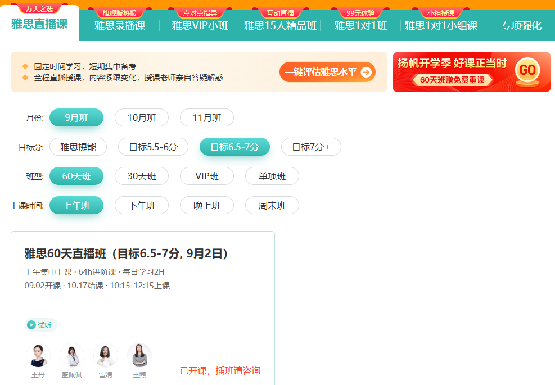
Task: Click the 09.02开课 · 10.17结课 schedule line
Action: [x=97, y=285]
